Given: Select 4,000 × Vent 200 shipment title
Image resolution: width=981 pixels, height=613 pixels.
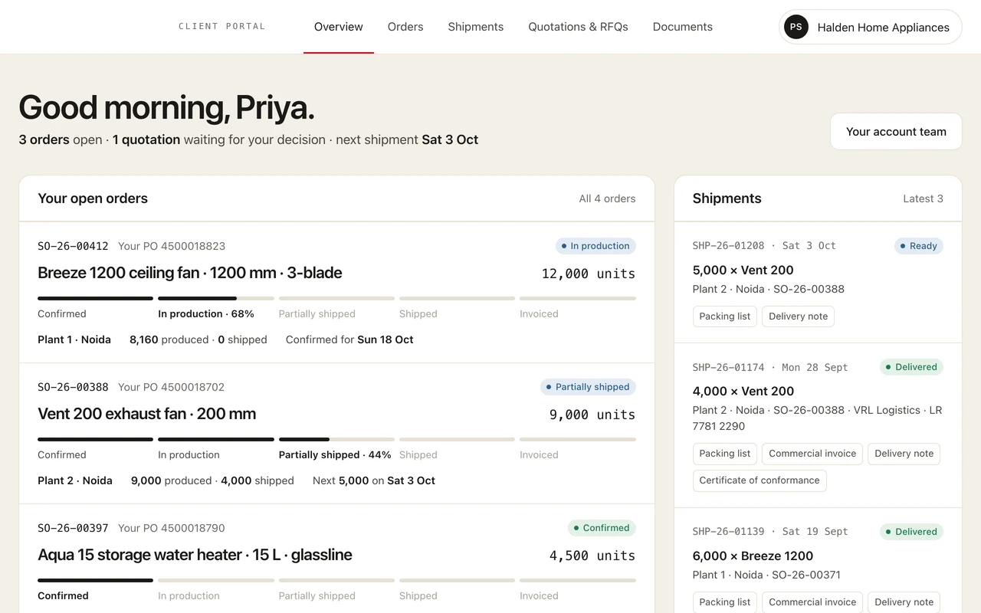Looking at the screenshot, I should pyautogui.click(x=743, y=392).
